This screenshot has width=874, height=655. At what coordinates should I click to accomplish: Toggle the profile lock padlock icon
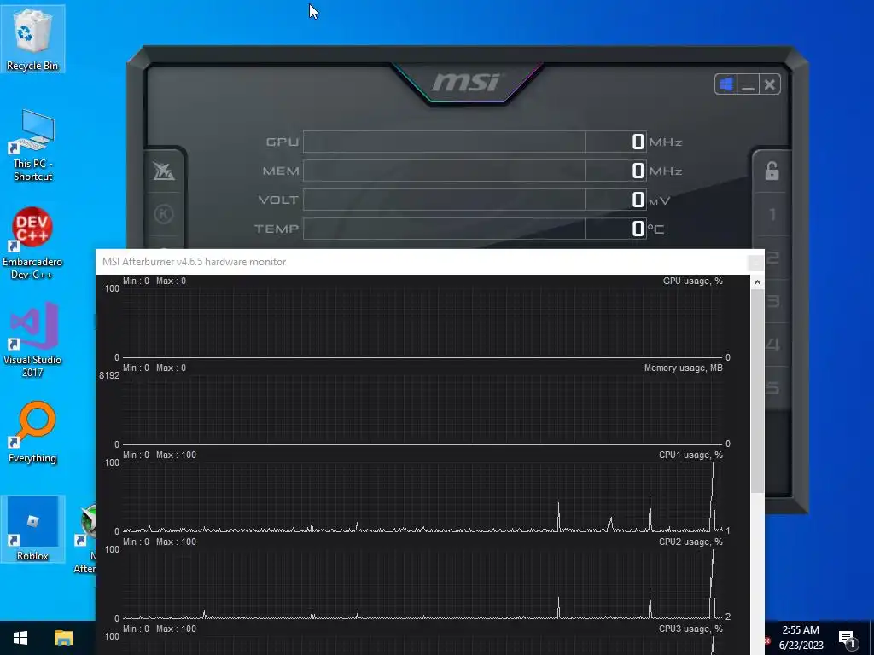pyautogui.click(x=772, y=171)
